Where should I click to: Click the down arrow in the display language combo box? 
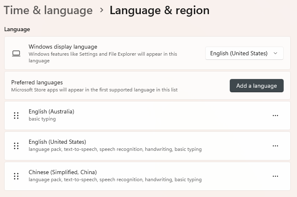275,53
